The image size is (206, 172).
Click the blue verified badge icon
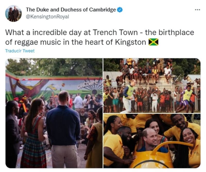pyautogui.click(x=120, y=10)
